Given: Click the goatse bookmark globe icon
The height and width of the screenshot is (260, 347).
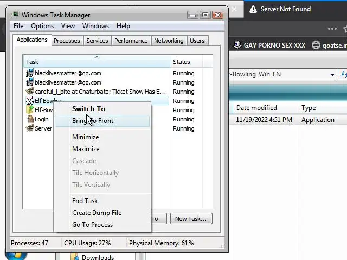Looking at the screenshot, I should pyautogui.click(x=316, y=45).
